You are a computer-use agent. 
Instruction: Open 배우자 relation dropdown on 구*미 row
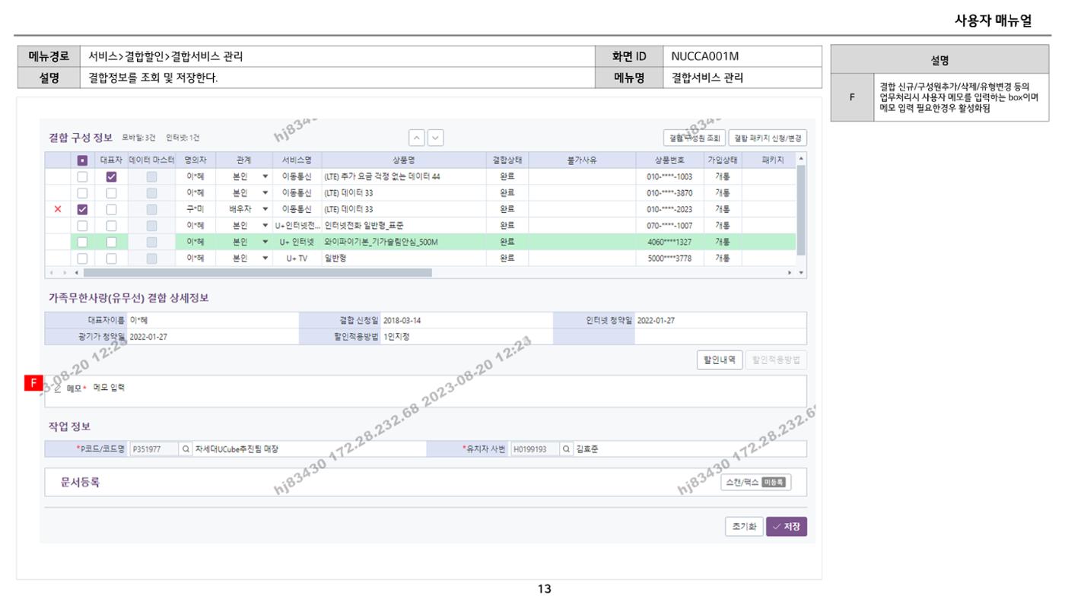(x=265, y=210)
